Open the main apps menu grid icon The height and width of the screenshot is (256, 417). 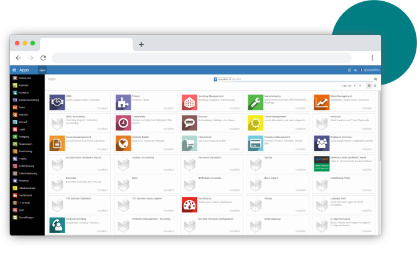14,70
